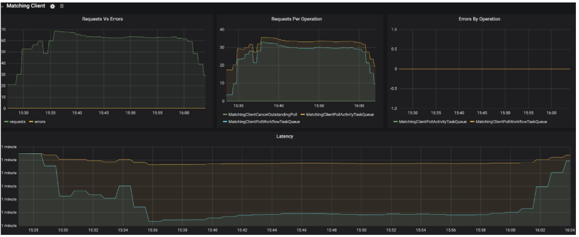Click the 15:50 x-axis label in Requests Per Operation
The width and height of the screenshot is (579, 237).
[319, 105]
